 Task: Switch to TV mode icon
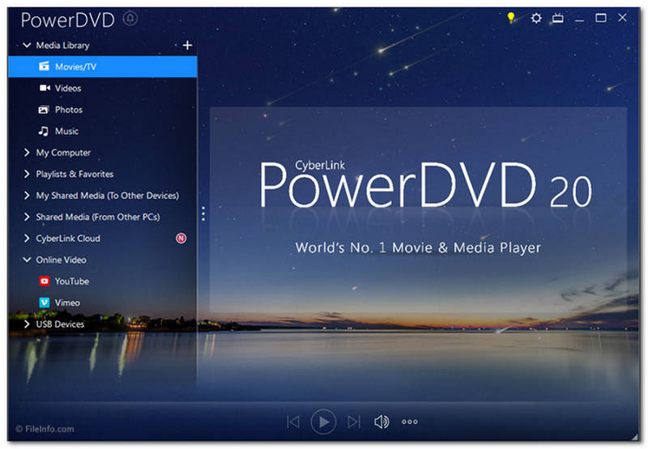click(558, 18)
